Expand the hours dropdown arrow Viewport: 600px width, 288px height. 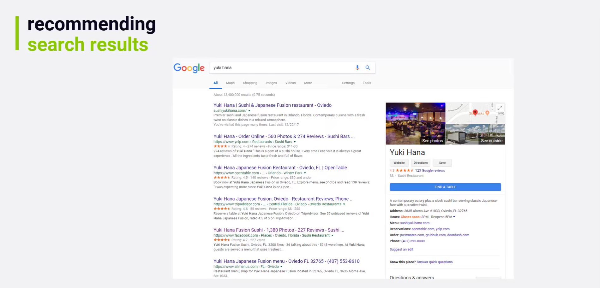click(454, 217)
